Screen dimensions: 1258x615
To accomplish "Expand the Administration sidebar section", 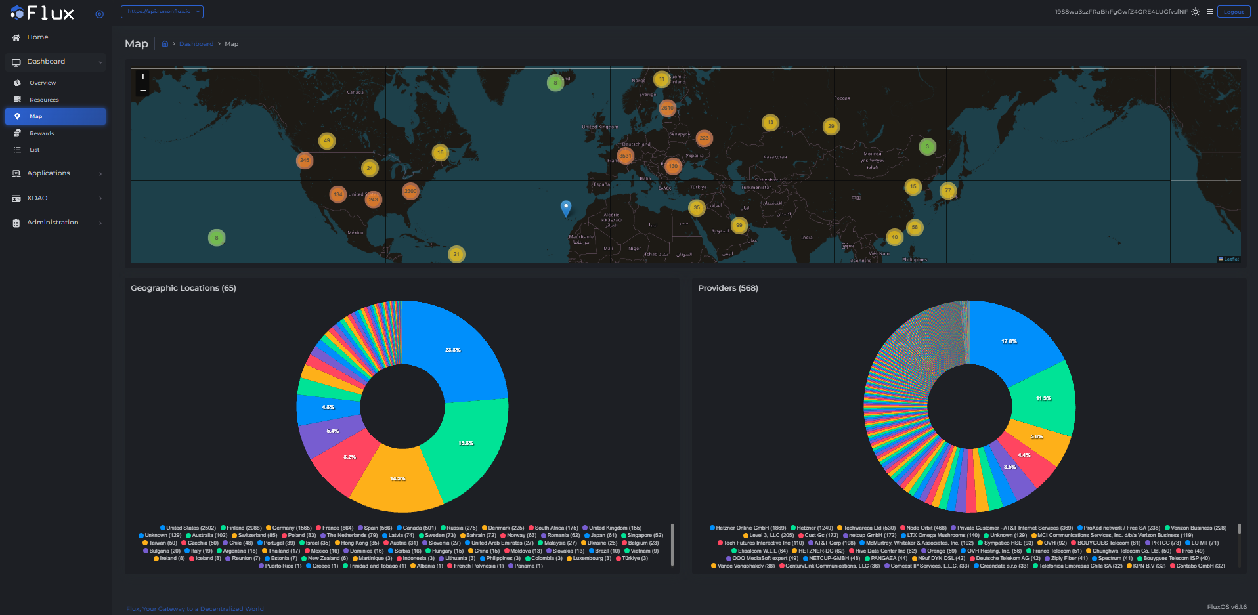I will [x=56, y=223].
